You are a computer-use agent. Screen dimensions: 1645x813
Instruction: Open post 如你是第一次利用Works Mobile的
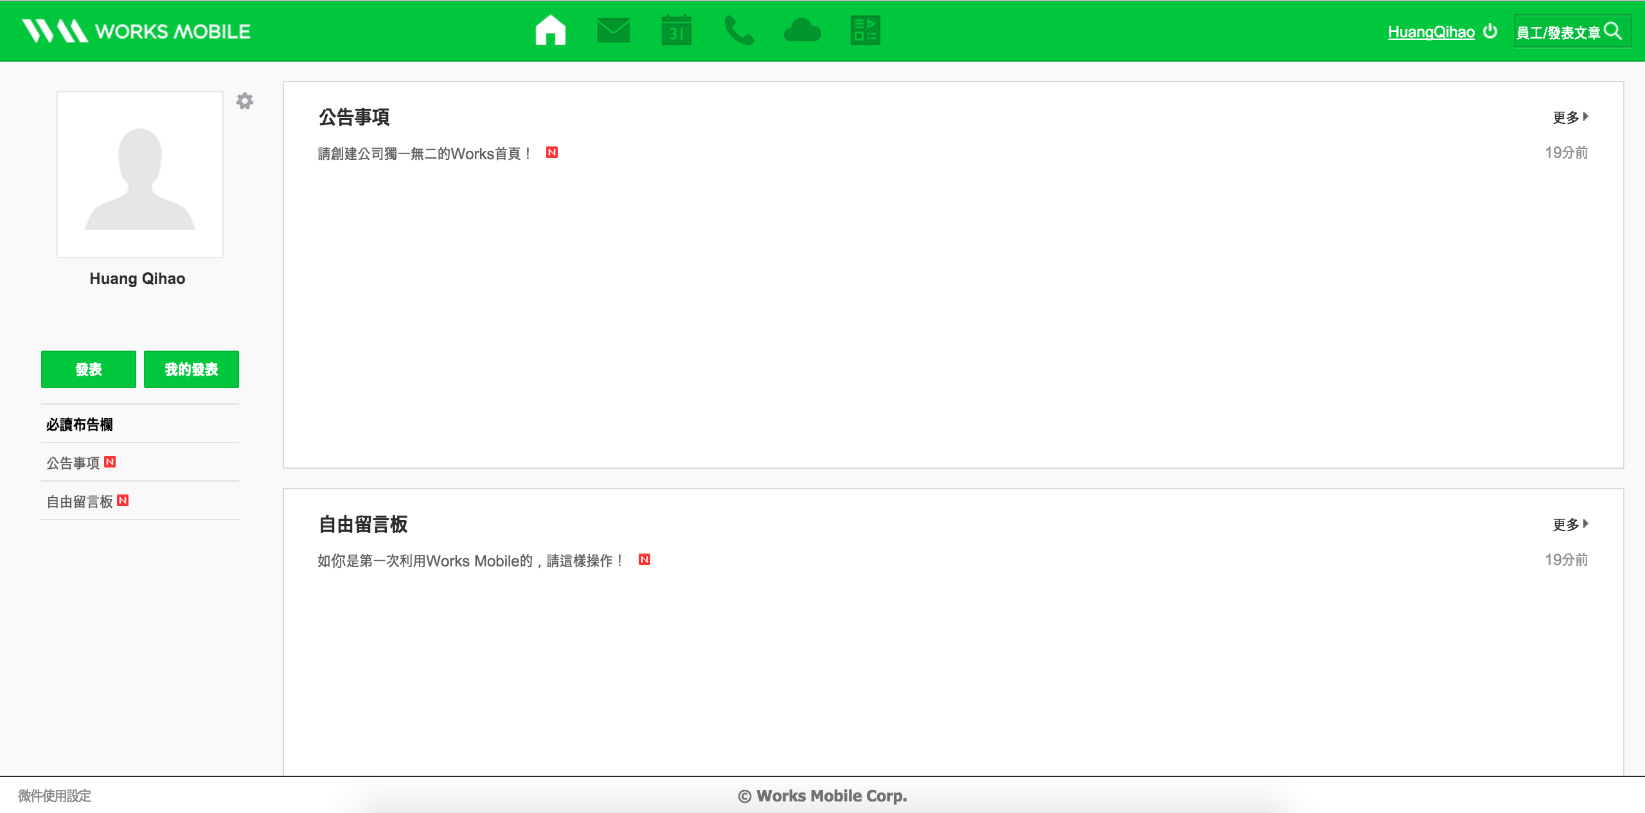[471, 561]
